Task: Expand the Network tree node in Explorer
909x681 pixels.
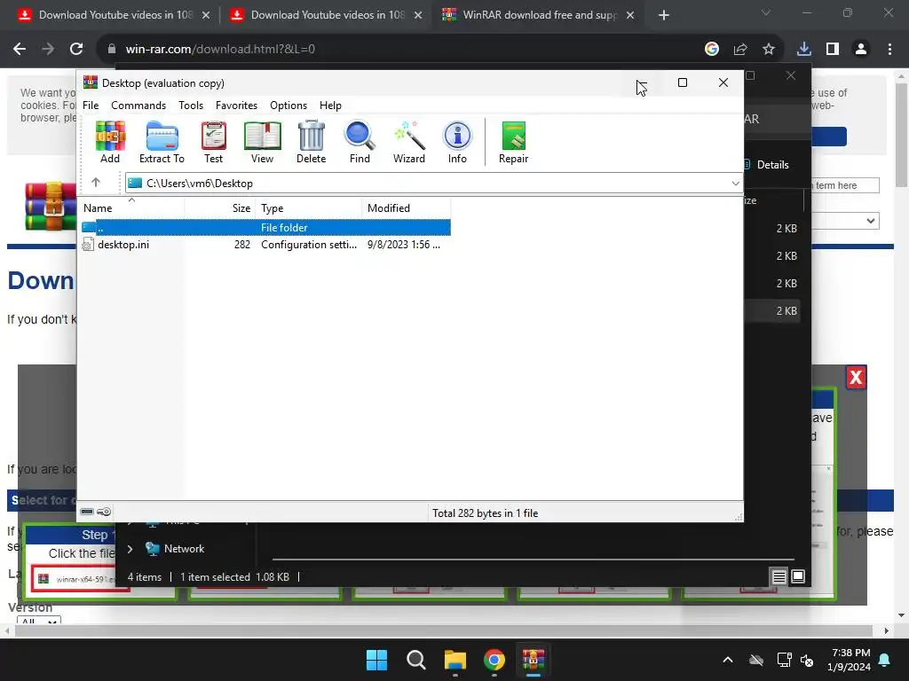Action: pos(130,548)
